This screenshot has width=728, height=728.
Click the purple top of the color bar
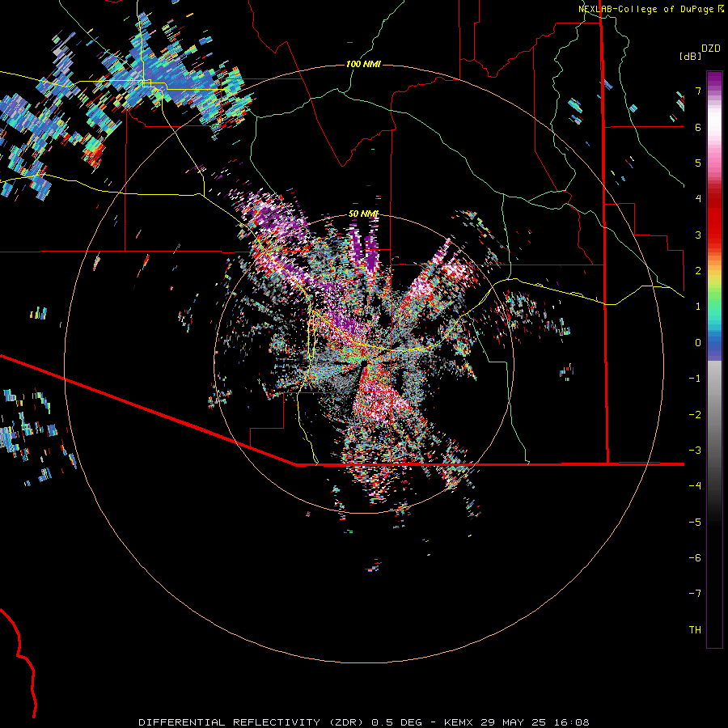[714, 80]
